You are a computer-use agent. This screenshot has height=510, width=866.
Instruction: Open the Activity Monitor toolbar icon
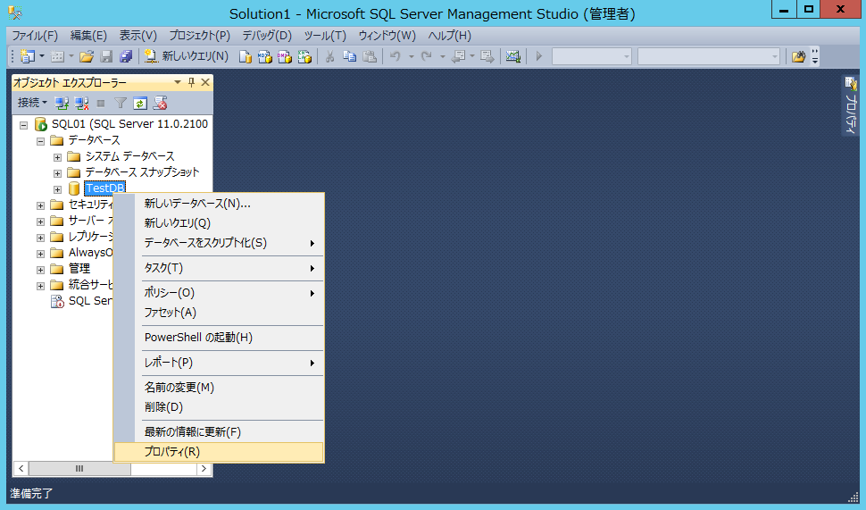512,56
